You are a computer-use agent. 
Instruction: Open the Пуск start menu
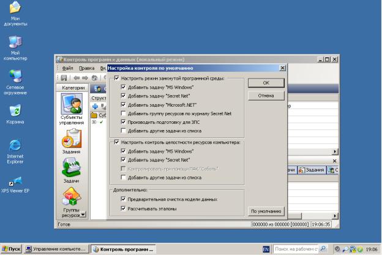pos(11,249)
